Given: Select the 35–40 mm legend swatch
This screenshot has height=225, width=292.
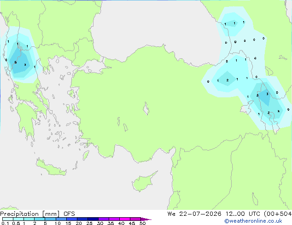Looking at the screenshot, I should [x=114, y=219].
